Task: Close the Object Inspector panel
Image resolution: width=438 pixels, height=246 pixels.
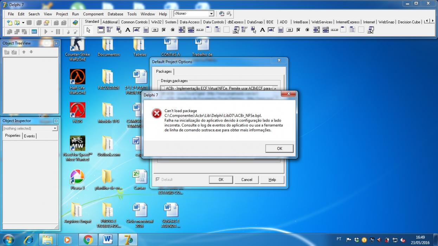Action: [56, 121]
